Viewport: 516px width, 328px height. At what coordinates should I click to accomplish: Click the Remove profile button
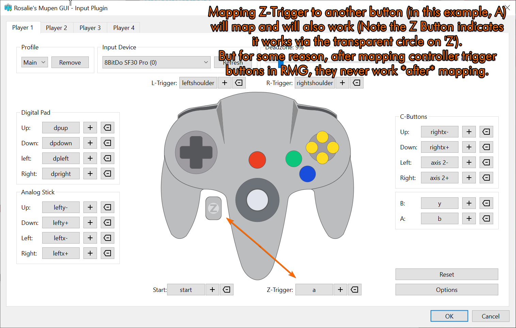tap(70, 62)
